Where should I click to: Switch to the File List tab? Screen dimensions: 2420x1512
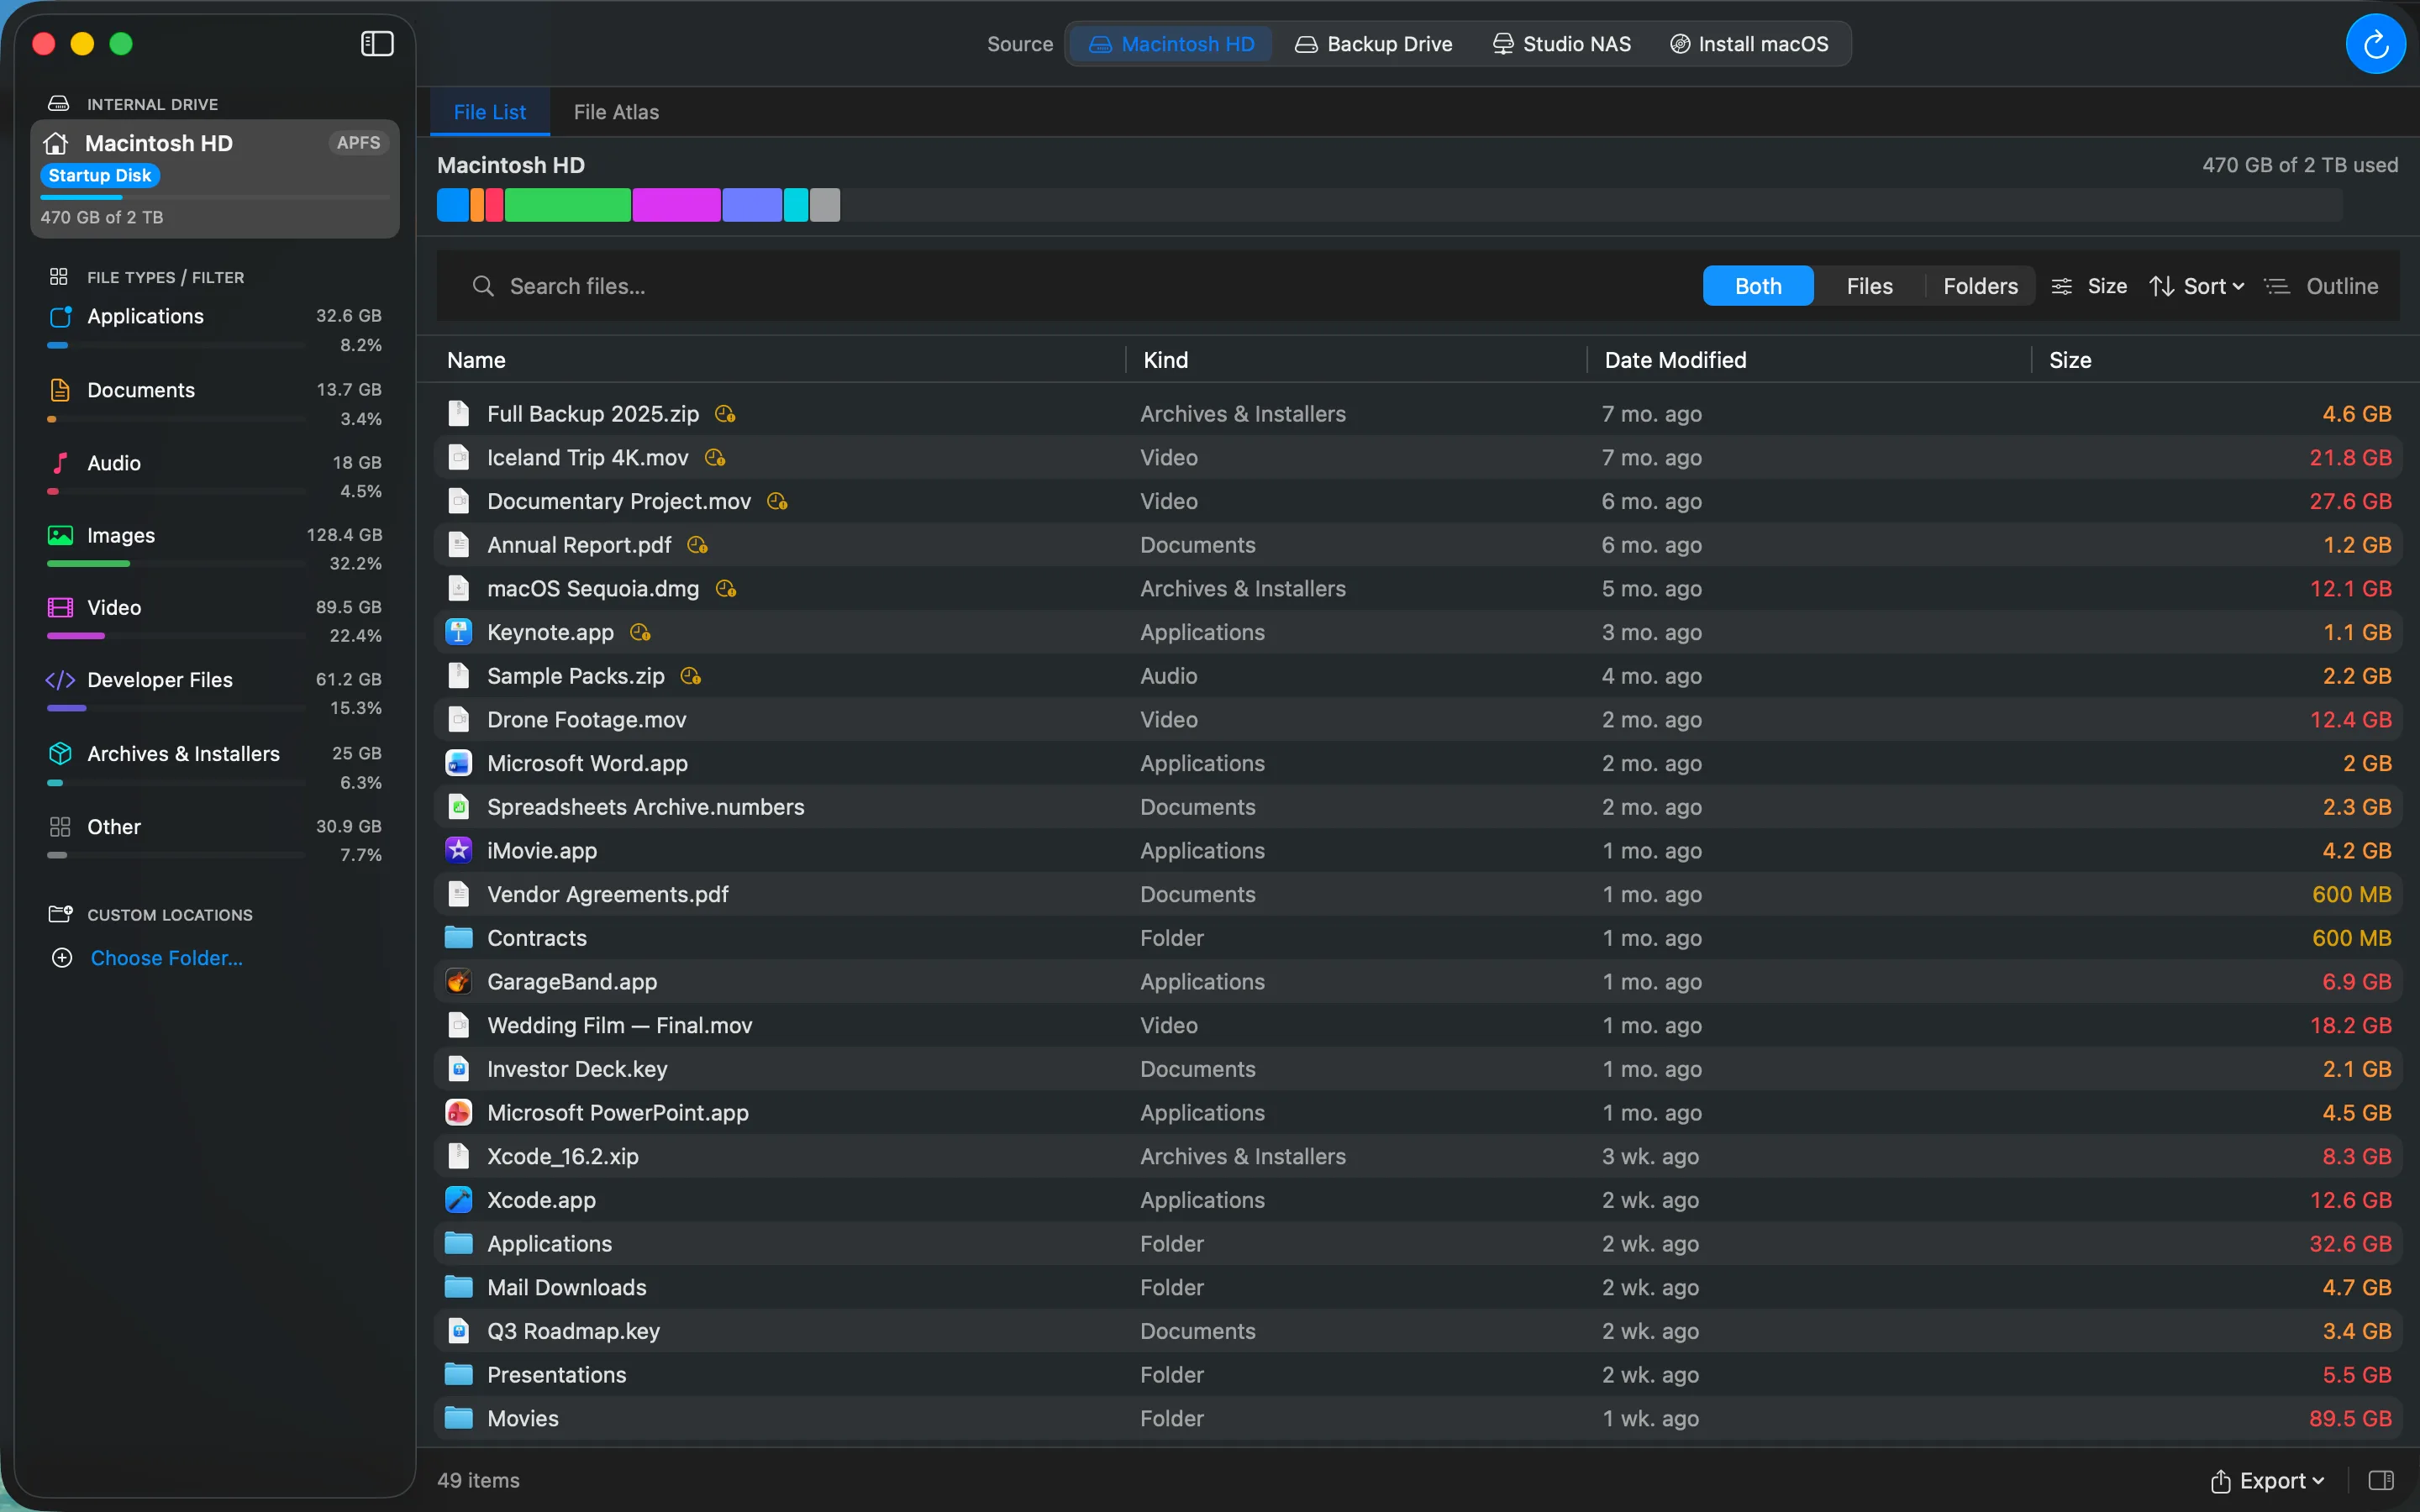click(x=489, y=112)
